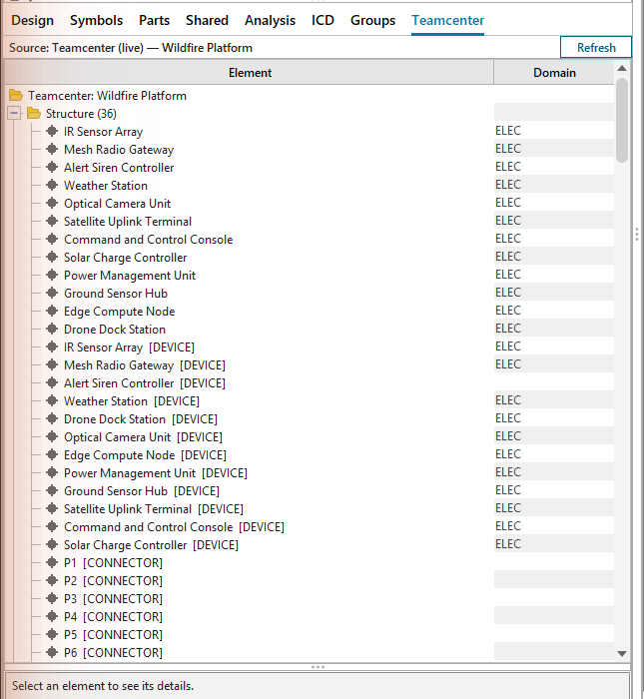Click the icon beside IR Sensor Array [DEVICE]
This screenshot has width=644, height=699.
(x=52, y=347)
